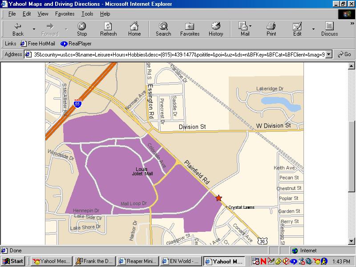Click the Louis Joliet Mall label
The image size is (356, 267).
[142, 171]
